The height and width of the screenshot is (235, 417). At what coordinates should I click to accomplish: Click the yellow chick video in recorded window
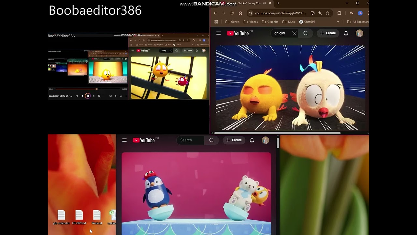click(x=169, y=78)
